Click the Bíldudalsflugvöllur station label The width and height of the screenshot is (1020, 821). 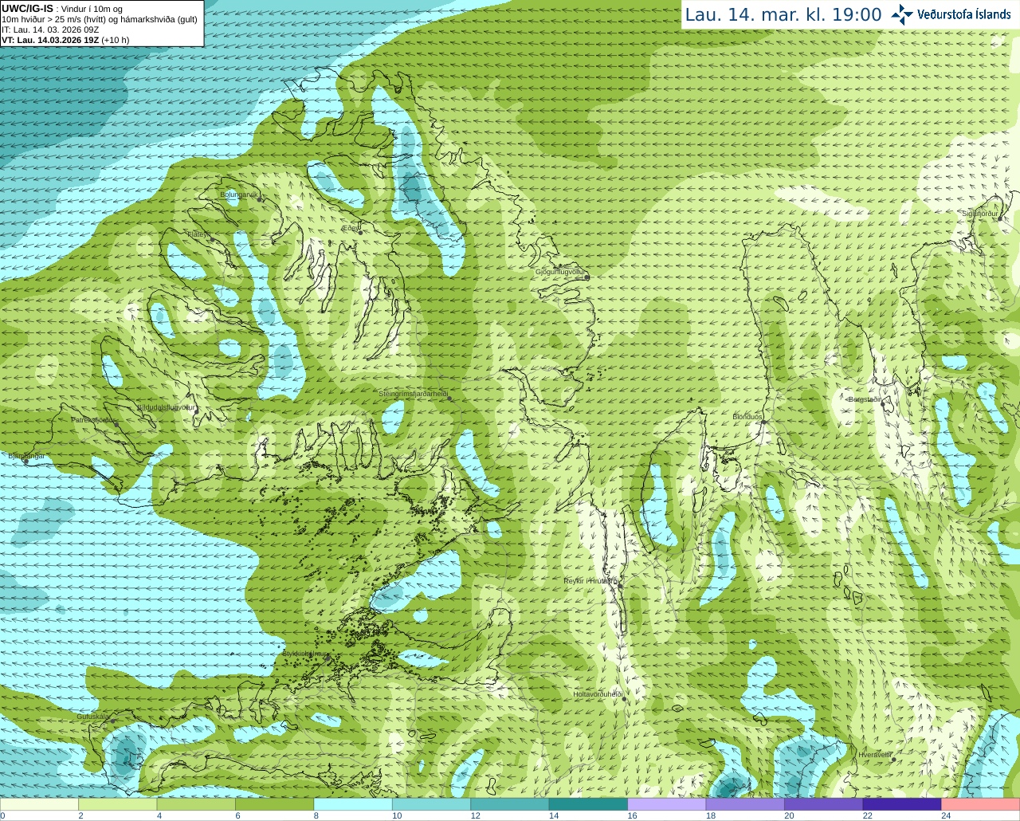click(166, 407)
